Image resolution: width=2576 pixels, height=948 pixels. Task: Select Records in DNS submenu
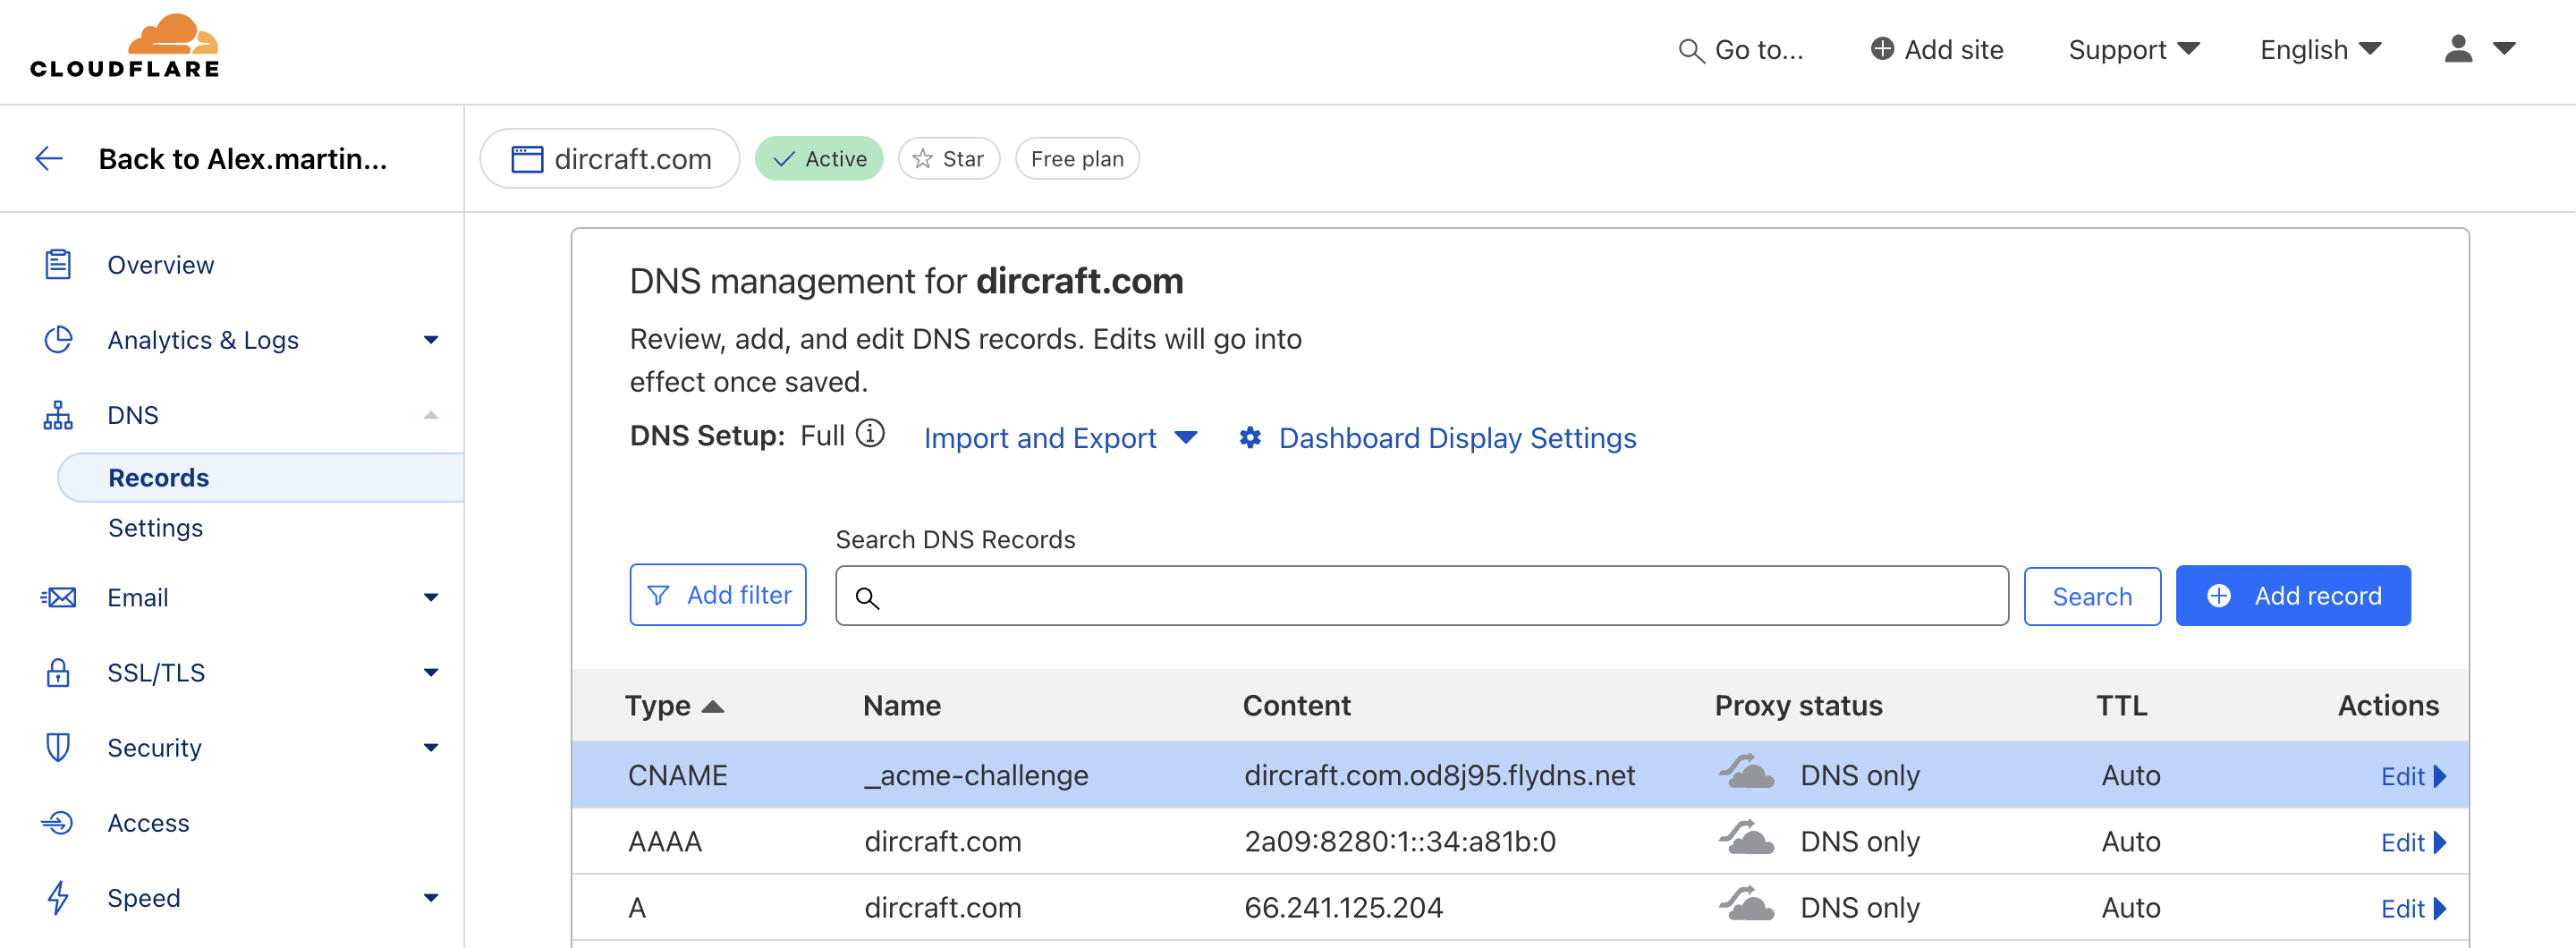[260, 477]
